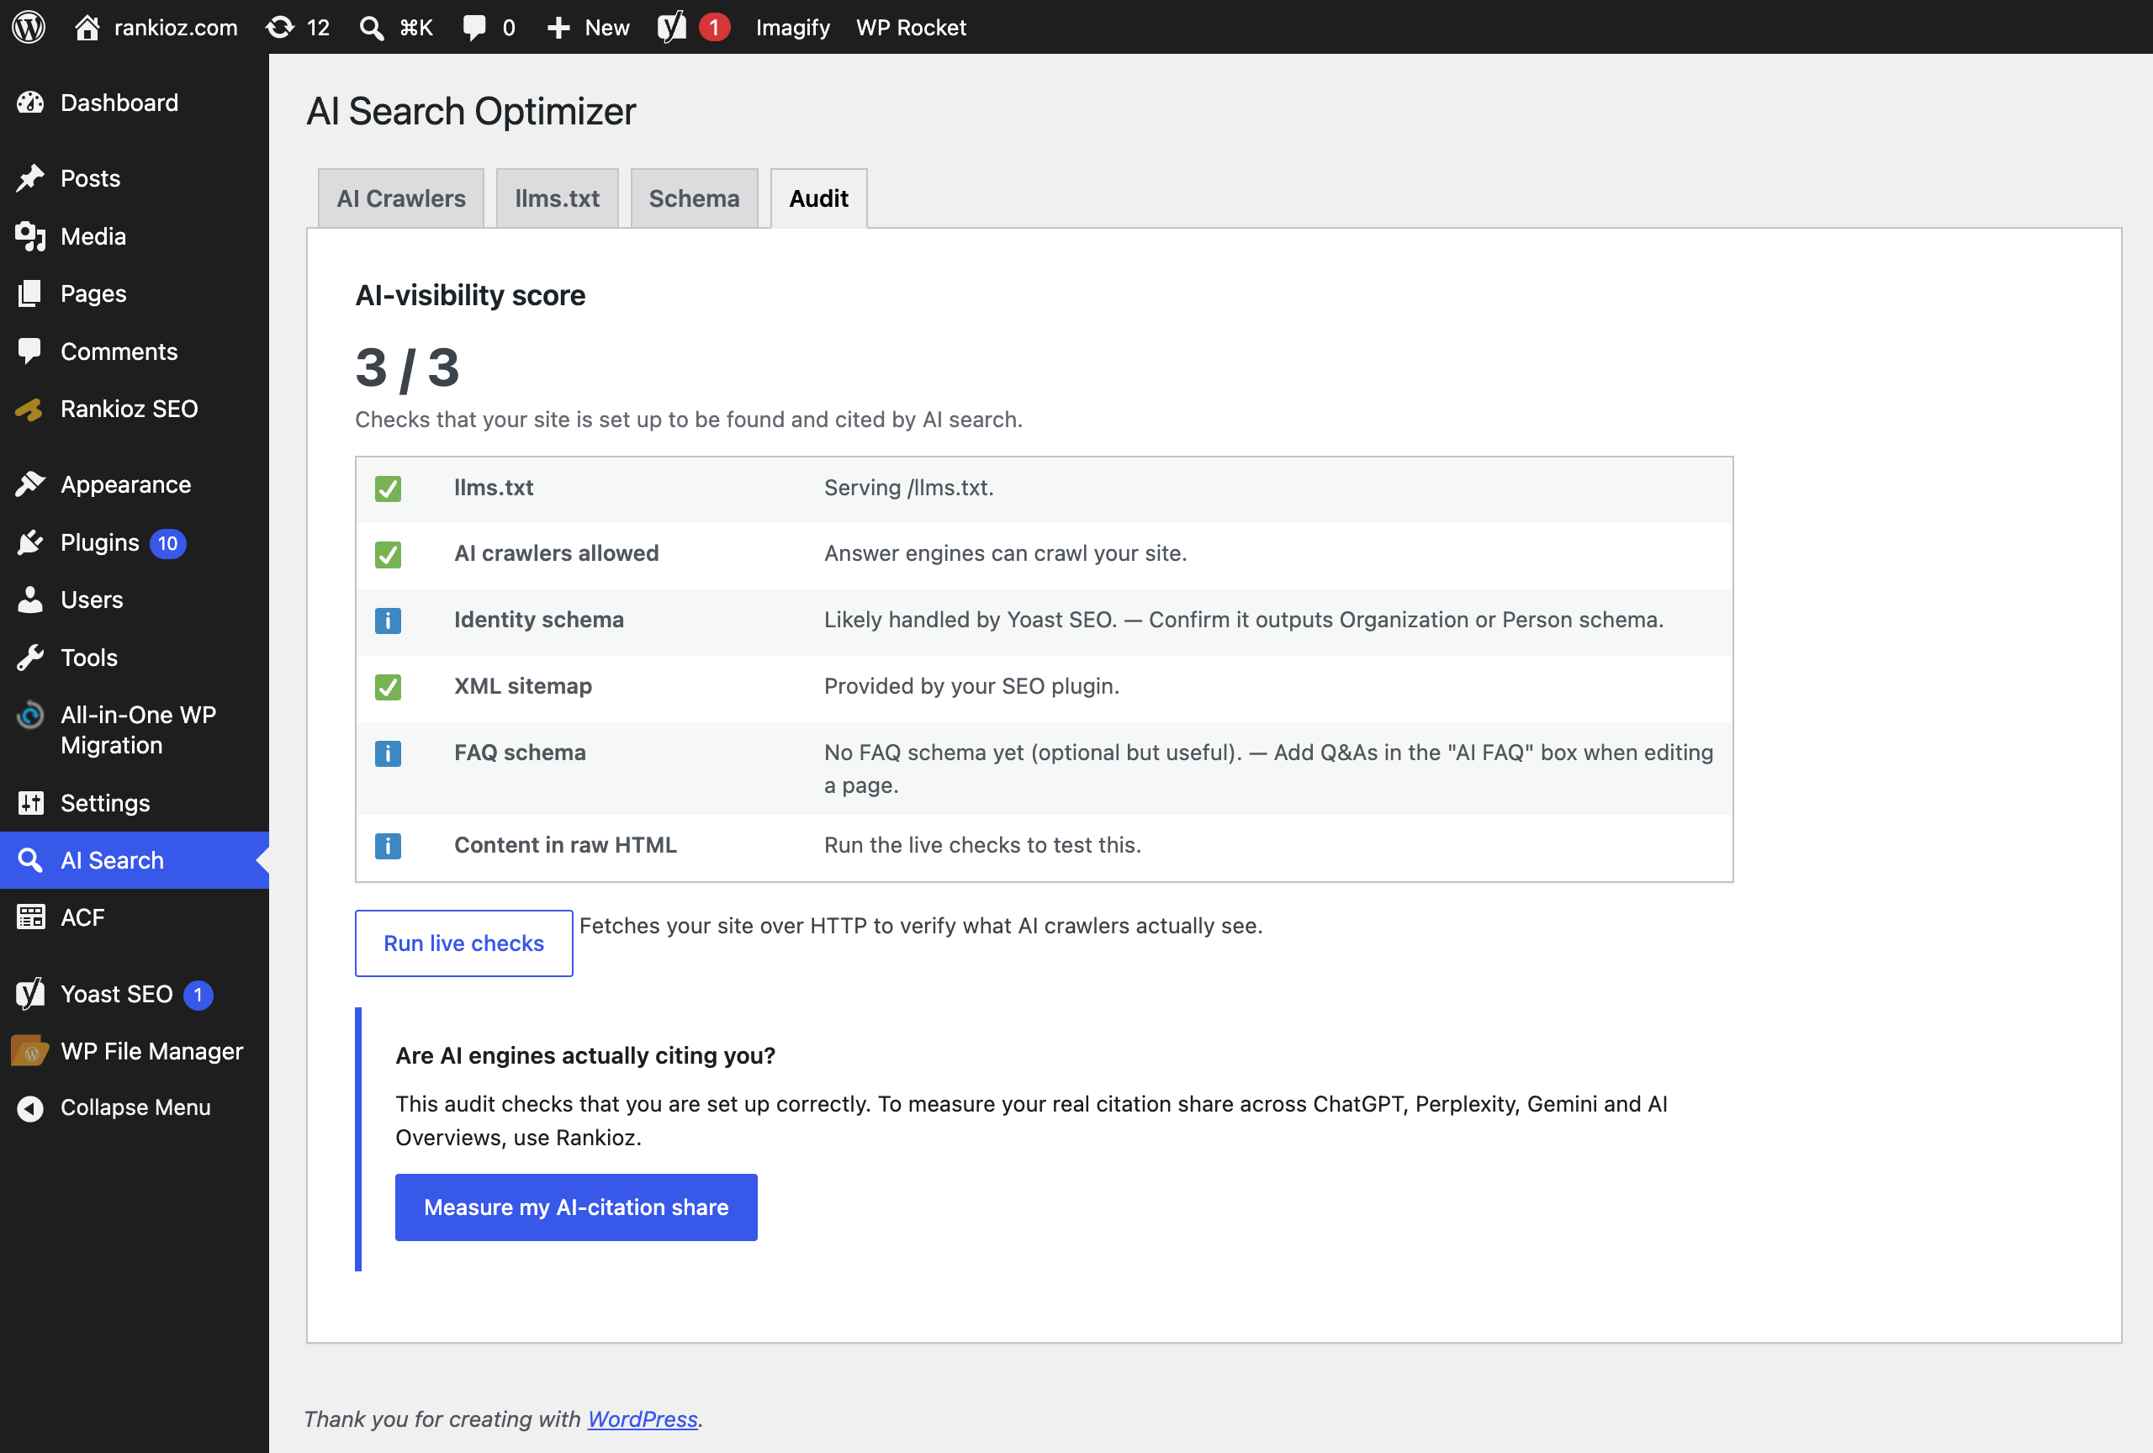This screenshot has height=1453, width=2153.
Task: Click the red Yoast notification badge
Action: (713, 28)
